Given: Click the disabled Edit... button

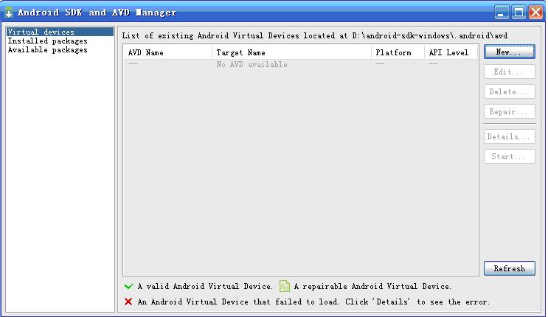Looking at the screenshot, I should [509, 72].
